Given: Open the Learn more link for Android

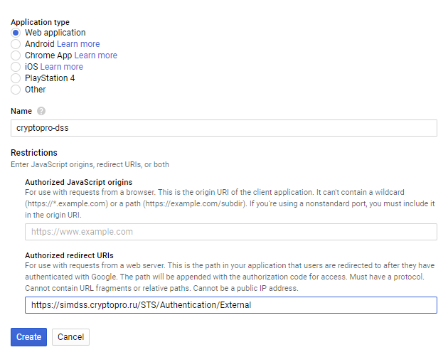Looking at the screenshot, I should [78, 44].
